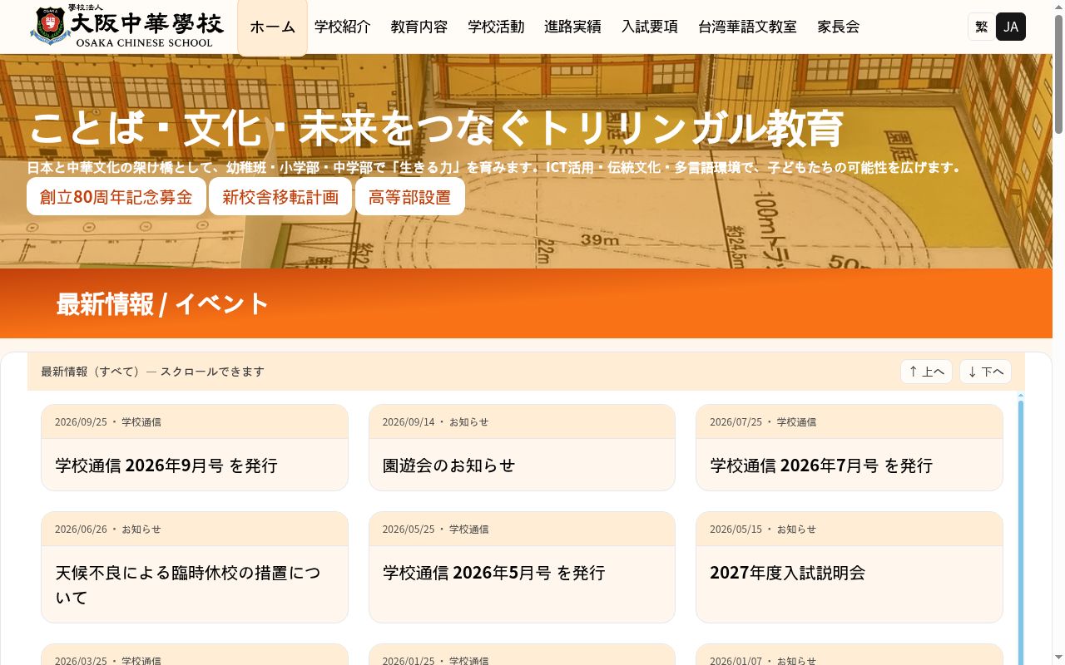The width and height of the screenshot is (1065, 665).
Task: Click the 創立80周年記念募金 button
Action: [116, 197]
